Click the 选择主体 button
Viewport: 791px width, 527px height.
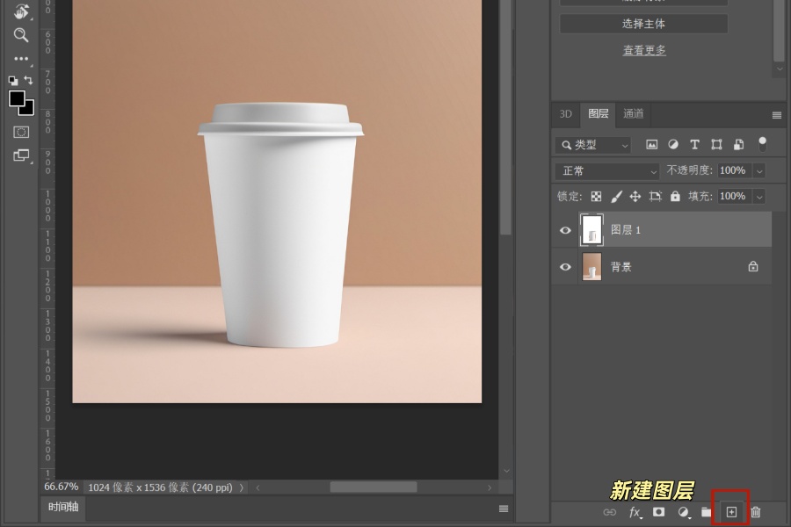click(x=643, y=24)
